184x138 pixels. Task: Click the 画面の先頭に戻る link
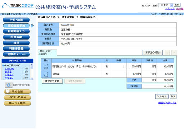pos(167,103)
